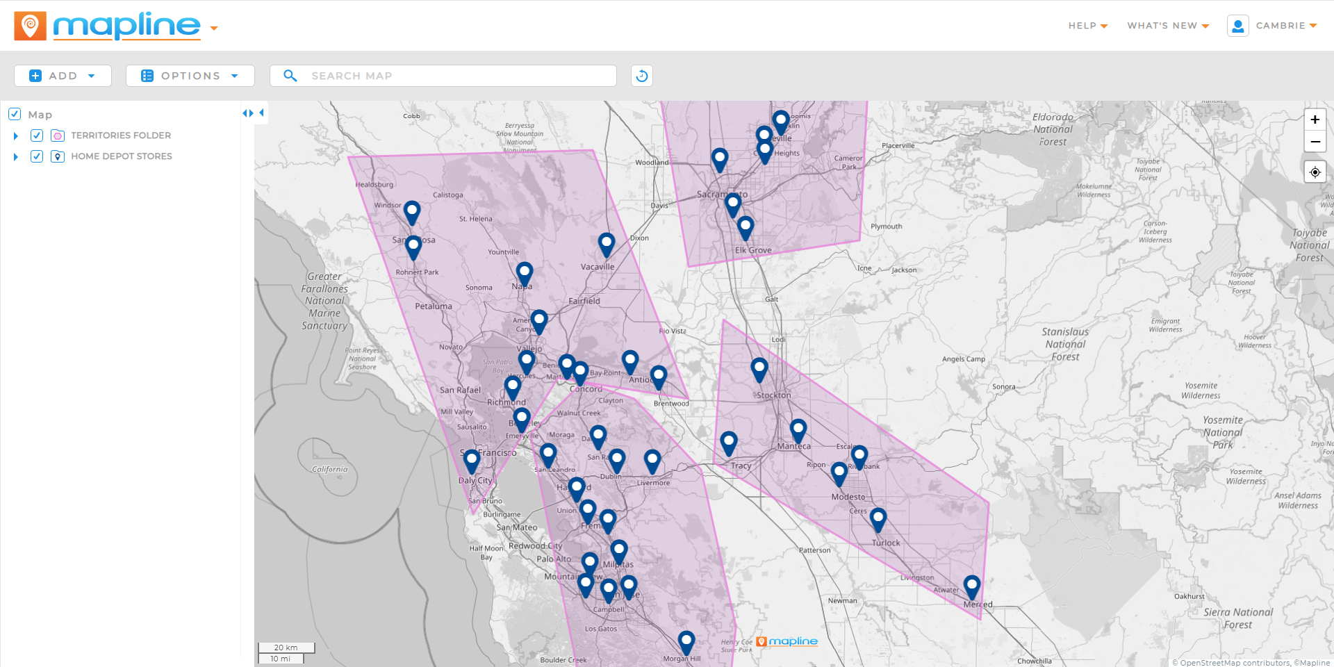Click the user profile avatar icon

(x=1237, y=26)
